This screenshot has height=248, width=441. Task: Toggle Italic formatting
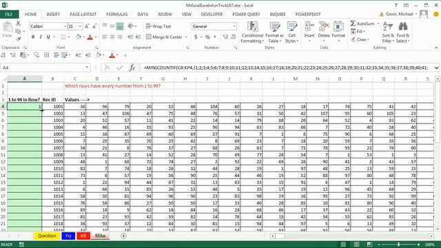(41, 37)
